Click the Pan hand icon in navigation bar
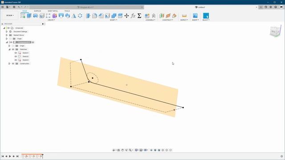This screenshot has height=160, width=285. coord(122,150)
